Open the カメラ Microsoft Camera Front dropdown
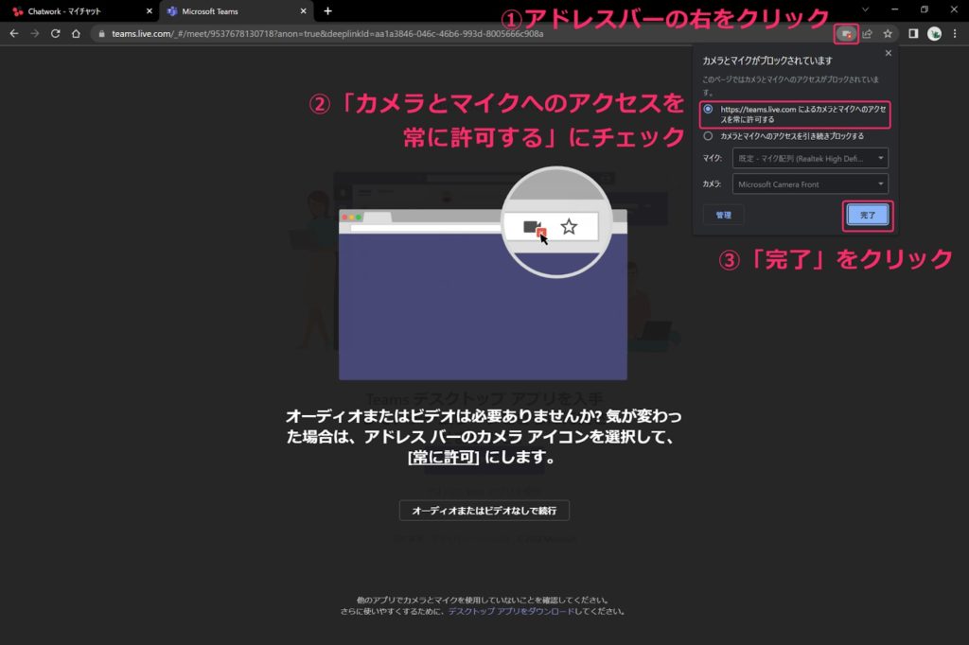This screenshot has height=645, width=969. [811, 183]
